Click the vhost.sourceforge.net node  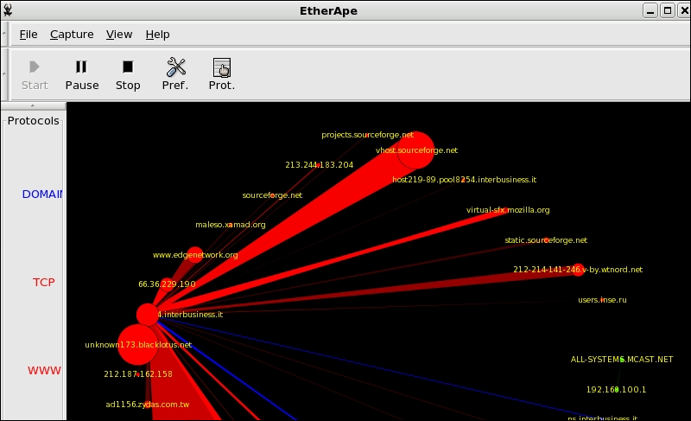coord(415,150)
